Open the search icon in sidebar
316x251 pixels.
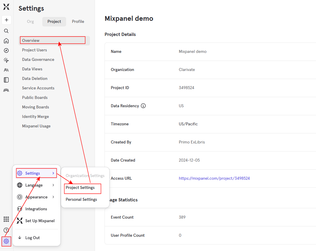(x=6, y=31)
